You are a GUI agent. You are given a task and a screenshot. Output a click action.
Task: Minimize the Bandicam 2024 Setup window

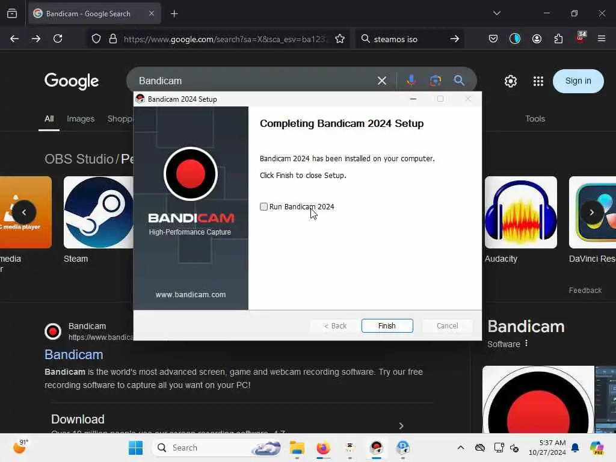coord(413,99)
